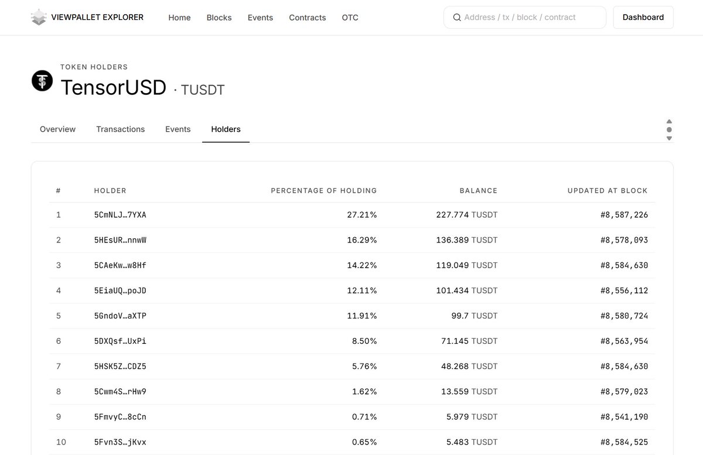Open block #8,584,525
703x455 pixels.
pyautogui.click(x=624, y=442)
